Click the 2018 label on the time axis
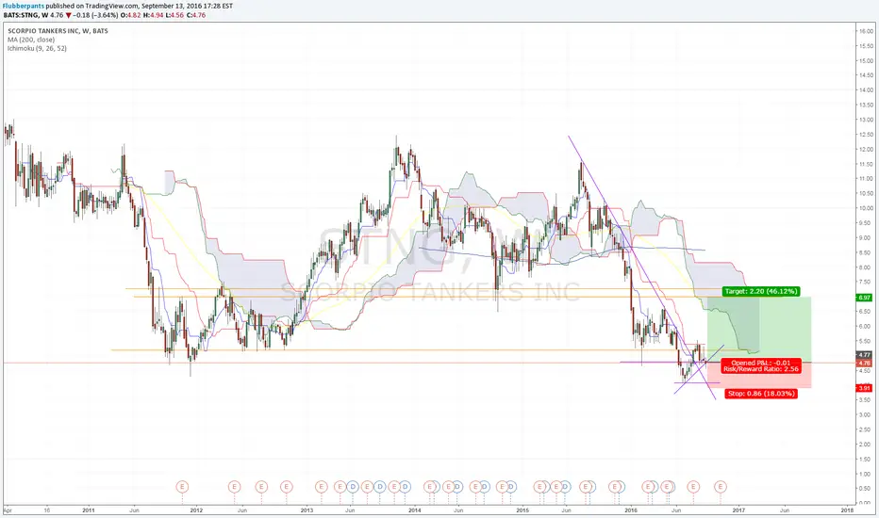 [x=847, y=510]
